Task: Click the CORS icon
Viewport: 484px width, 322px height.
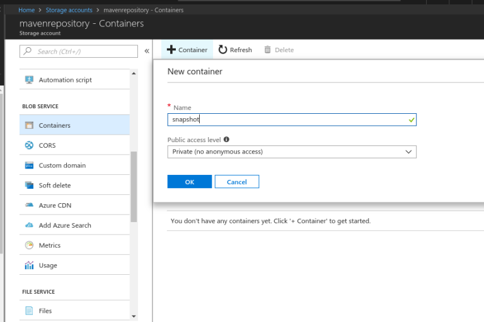Action: coord(30,145)
